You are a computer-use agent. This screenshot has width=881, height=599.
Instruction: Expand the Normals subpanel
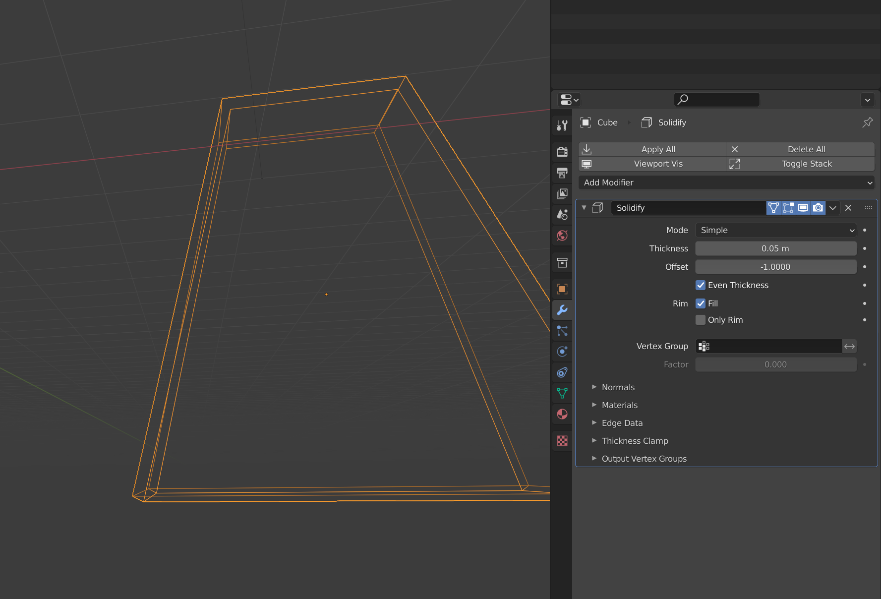point(618,387)
